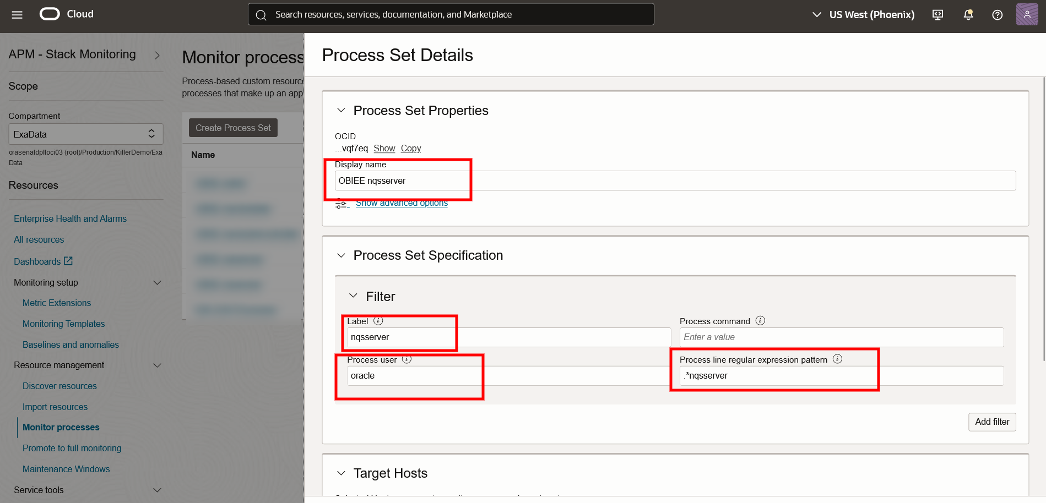Select Discover resources in the sidebar
Image resolution: width=1046 pixels, height=503 pixels.
coord(59,386)
